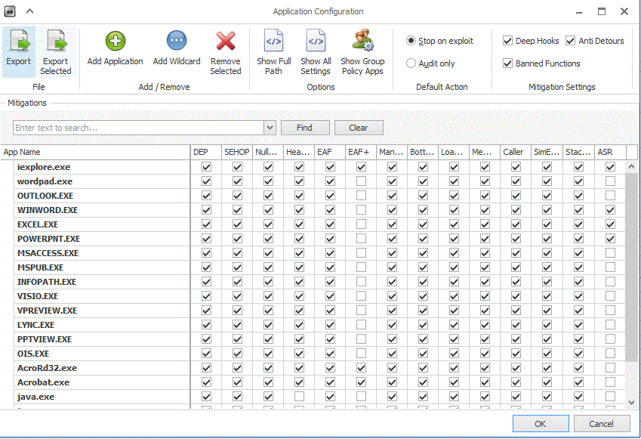Expand the ribbon collapse chevron in title bar

[x=30, y=11]
